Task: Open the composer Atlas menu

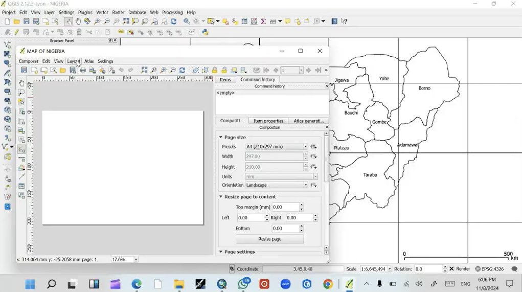Action: pos(89,61)
